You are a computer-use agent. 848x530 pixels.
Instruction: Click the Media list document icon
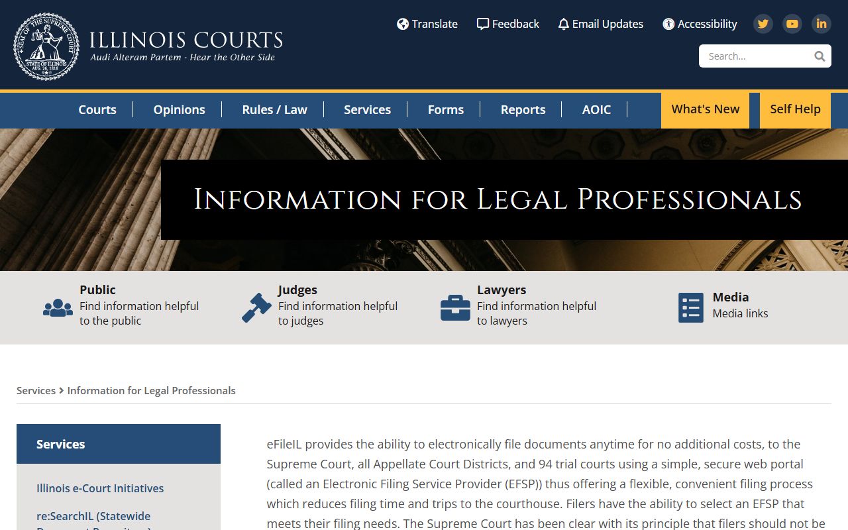[691, 308]
